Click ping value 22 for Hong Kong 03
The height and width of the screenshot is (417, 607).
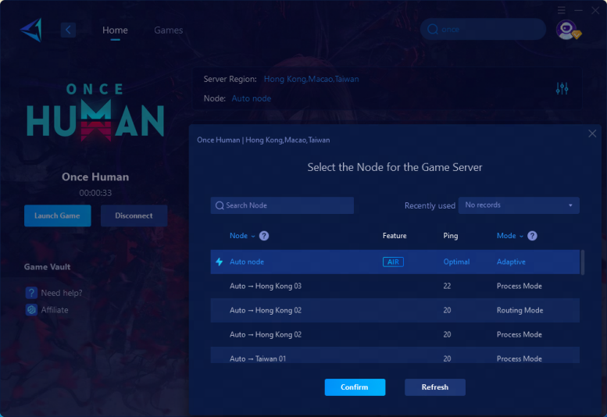pos(447,286)
